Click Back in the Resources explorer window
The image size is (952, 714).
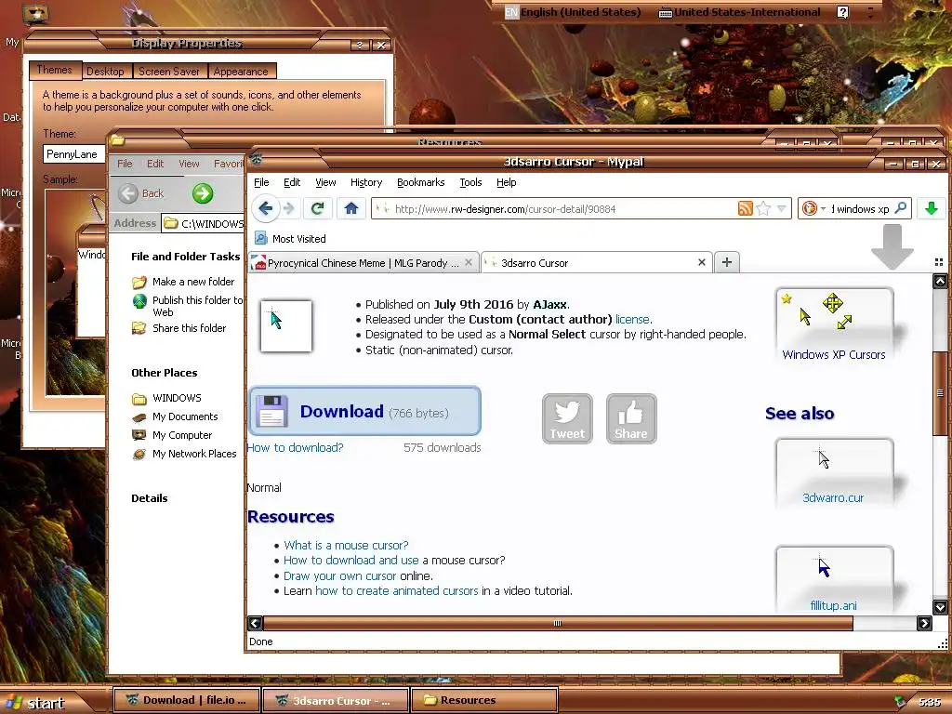click(141, 193)
